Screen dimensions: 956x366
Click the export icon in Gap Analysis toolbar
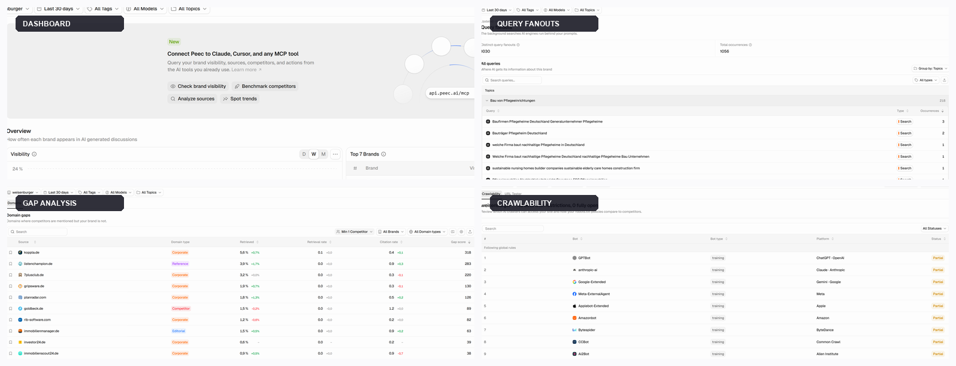click(x=470, y=231)
